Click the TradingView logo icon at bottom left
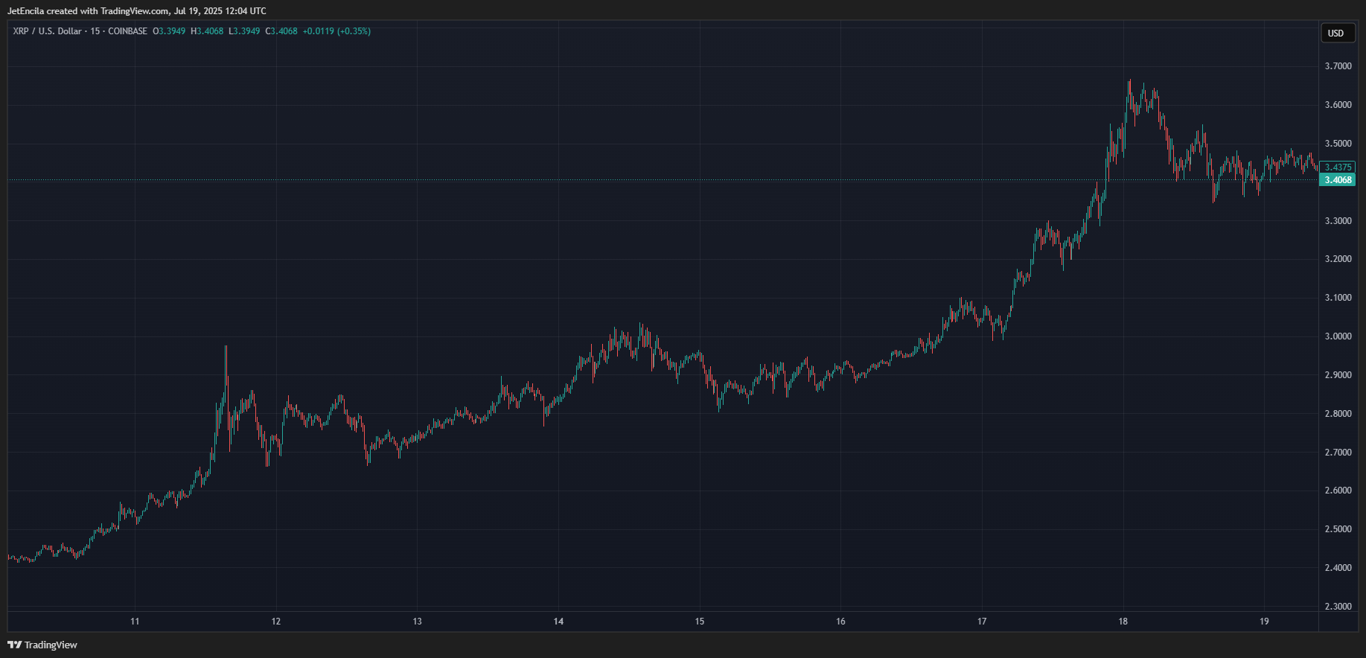 [14, 645]
